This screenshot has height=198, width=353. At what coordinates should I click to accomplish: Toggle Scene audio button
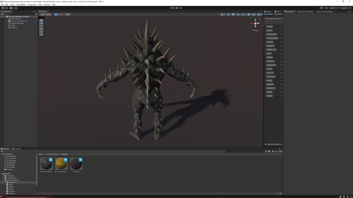pos(238,14)
